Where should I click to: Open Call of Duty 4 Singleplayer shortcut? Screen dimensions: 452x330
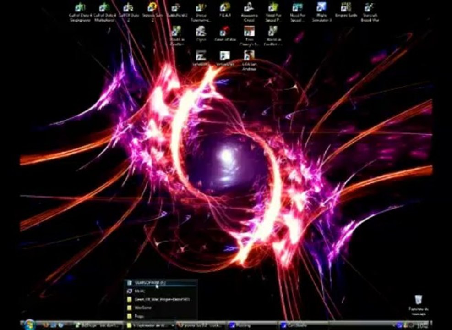tap(81, 12)
